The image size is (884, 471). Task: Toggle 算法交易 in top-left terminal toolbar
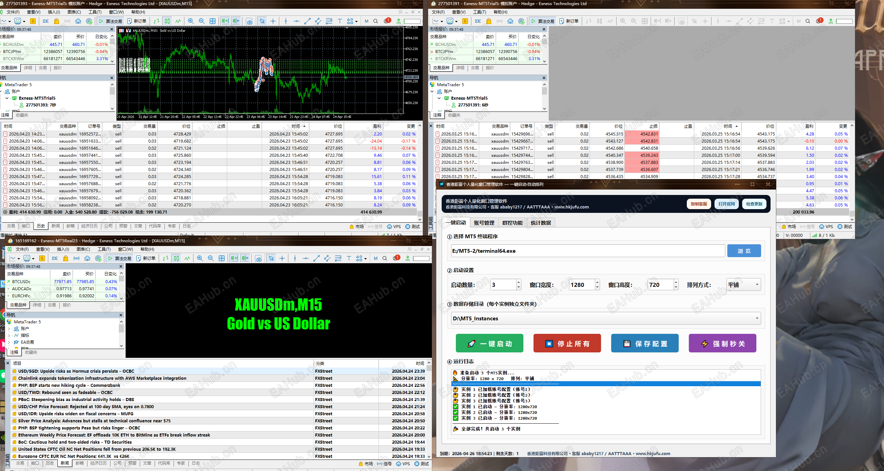tap(110, 21)
